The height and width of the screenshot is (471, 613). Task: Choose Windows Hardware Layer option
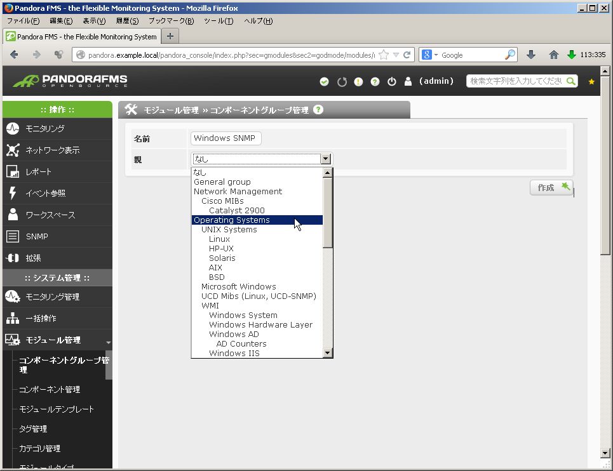tap(257, 325)
